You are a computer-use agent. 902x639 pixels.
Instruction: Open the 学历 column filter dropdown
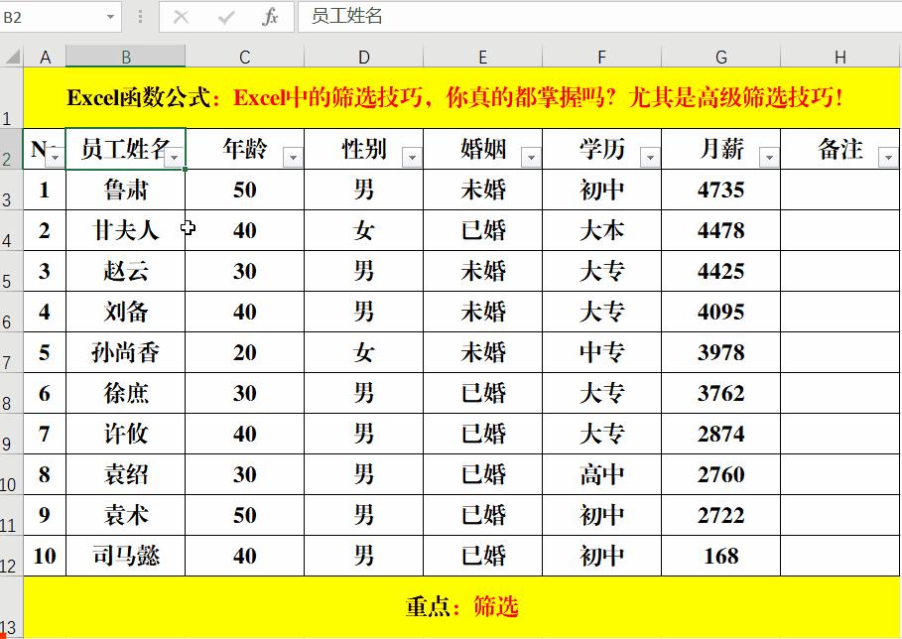pyautogui.click(x=651, y=157)
